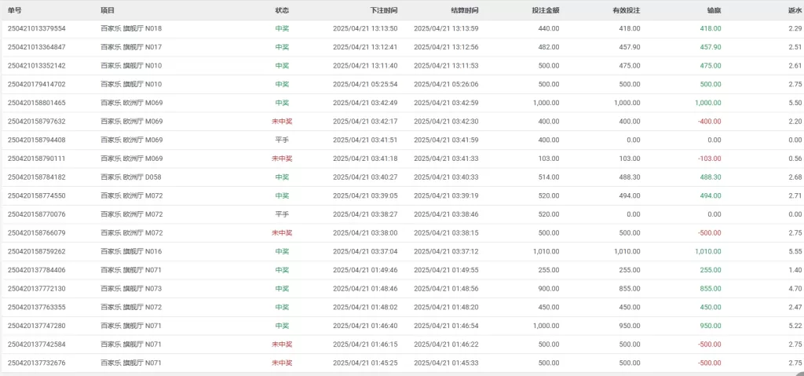Select order number 250420158797632

36,122
